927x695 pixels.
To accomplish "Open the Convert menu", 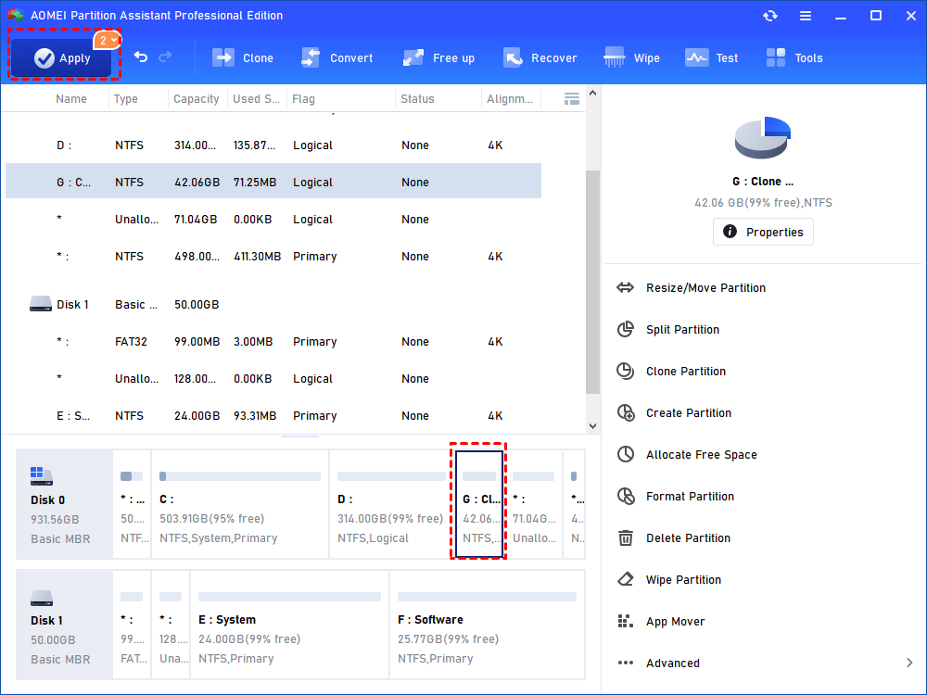I will pyautogui.click(x=337, y=57).
